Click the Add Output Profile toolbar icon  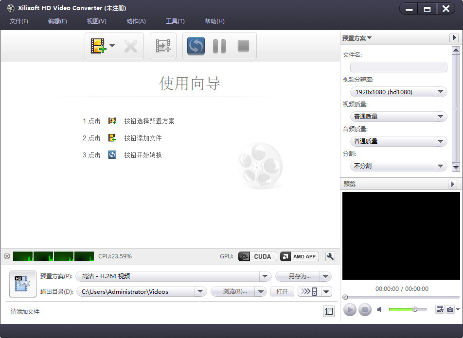(163, 46)
